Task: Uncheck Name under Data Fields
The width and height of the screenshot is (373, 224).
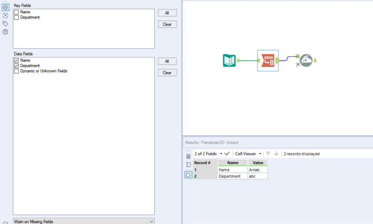Action: point(16,60)
